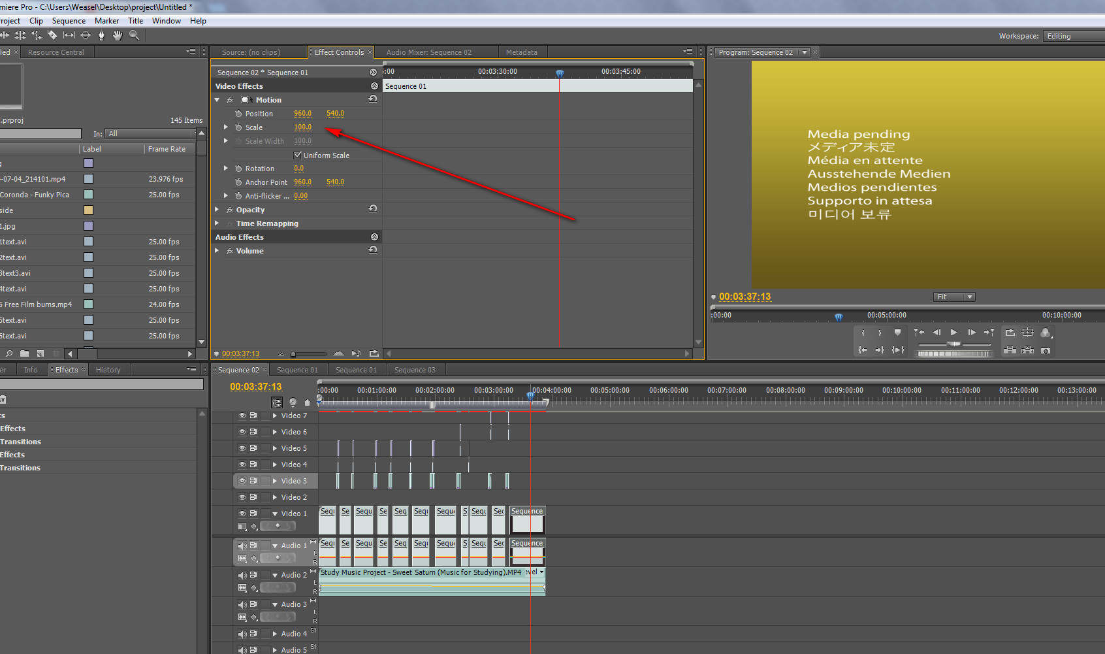
Task: Switch to the Audio Mixer: Sequence 02 tab
Action: click(x=429, y=52)
